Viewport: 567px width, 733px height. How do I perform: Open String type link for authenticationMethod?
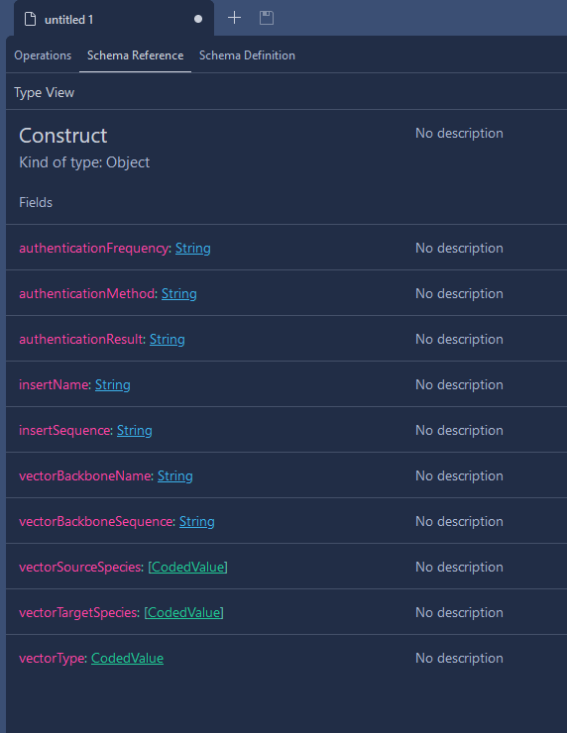(179, 294)
